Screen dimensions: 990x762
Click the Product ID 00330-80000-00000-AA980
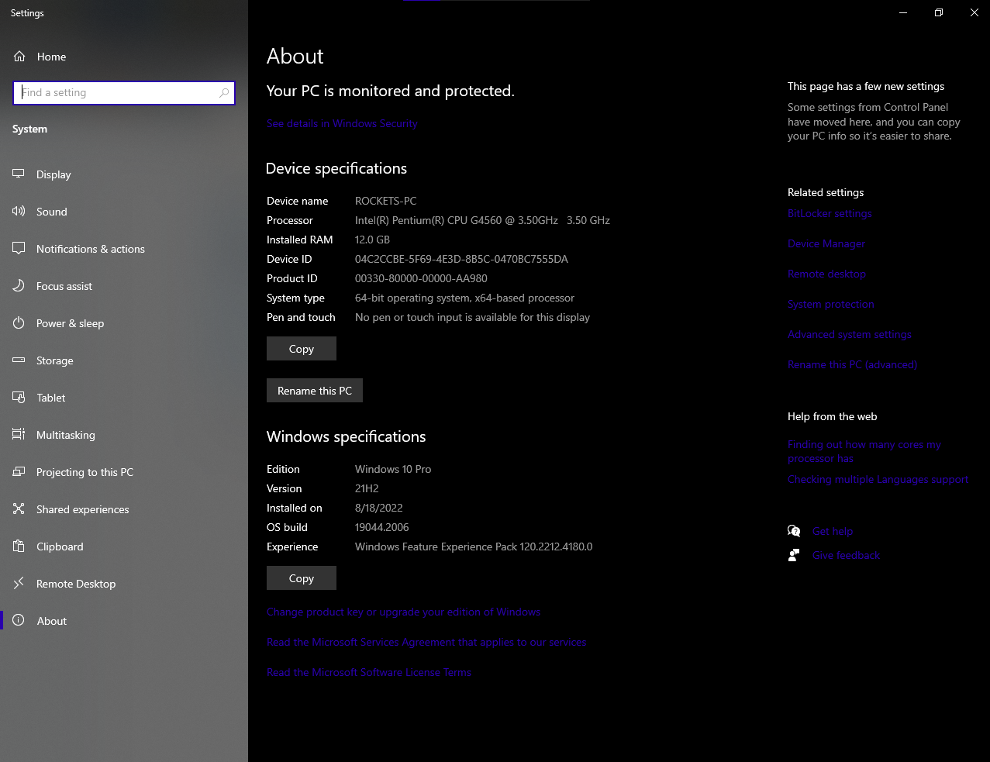click(x=421, y=278)
